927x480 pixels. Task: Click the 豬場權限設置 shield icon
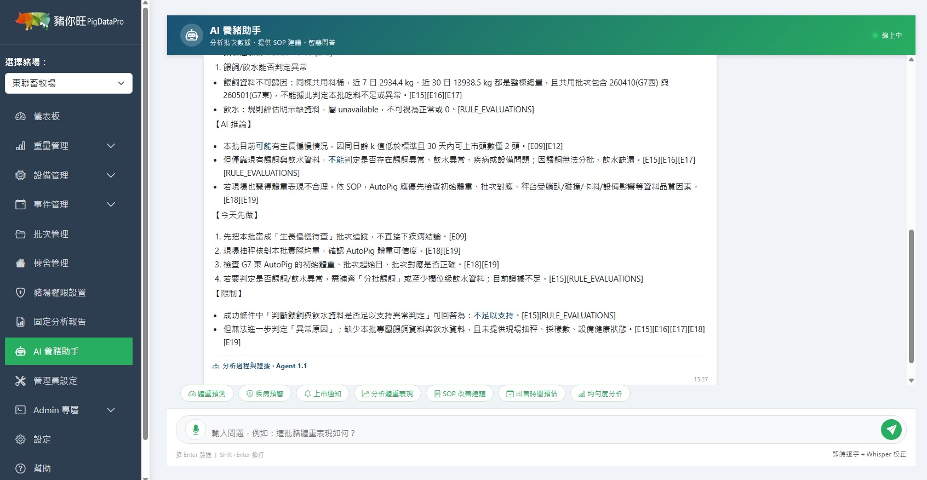20,293
